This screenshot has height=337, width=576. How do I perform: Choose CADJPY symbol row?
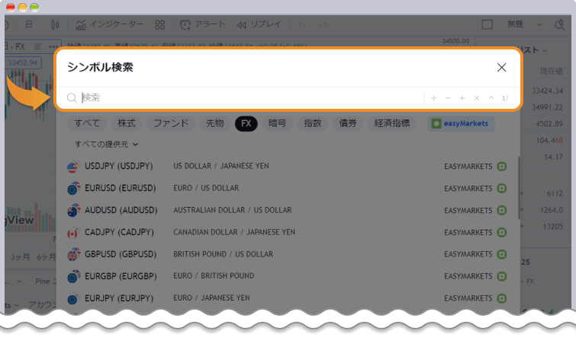[287, 232]
